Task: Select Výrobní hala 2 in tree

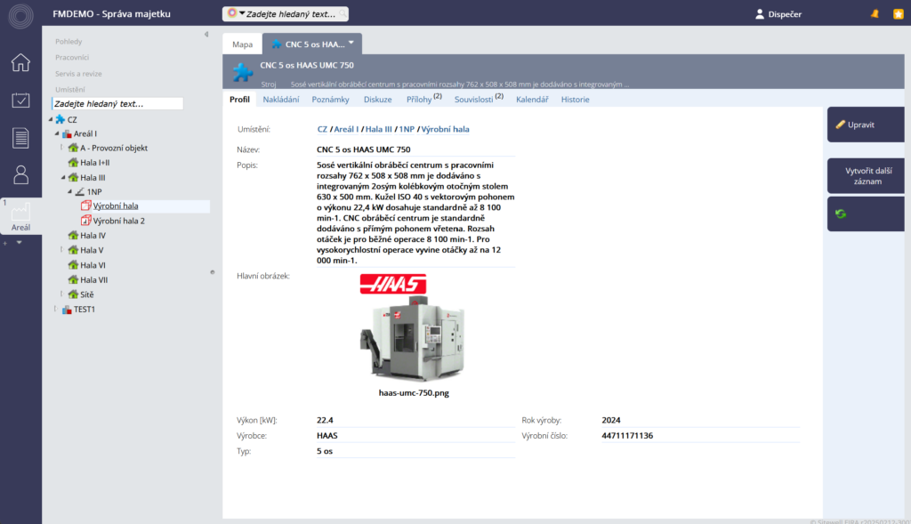Action: click(x=119, y=221)
